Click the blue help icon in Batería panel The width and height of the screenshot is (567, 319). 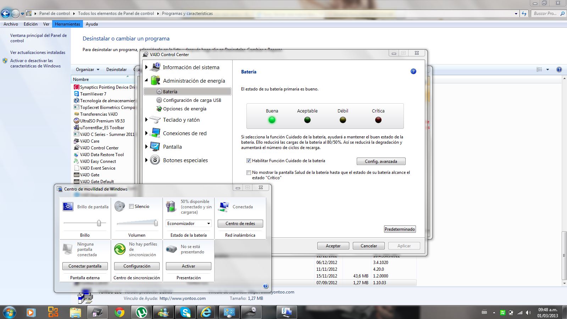click(x=413, y=71)
